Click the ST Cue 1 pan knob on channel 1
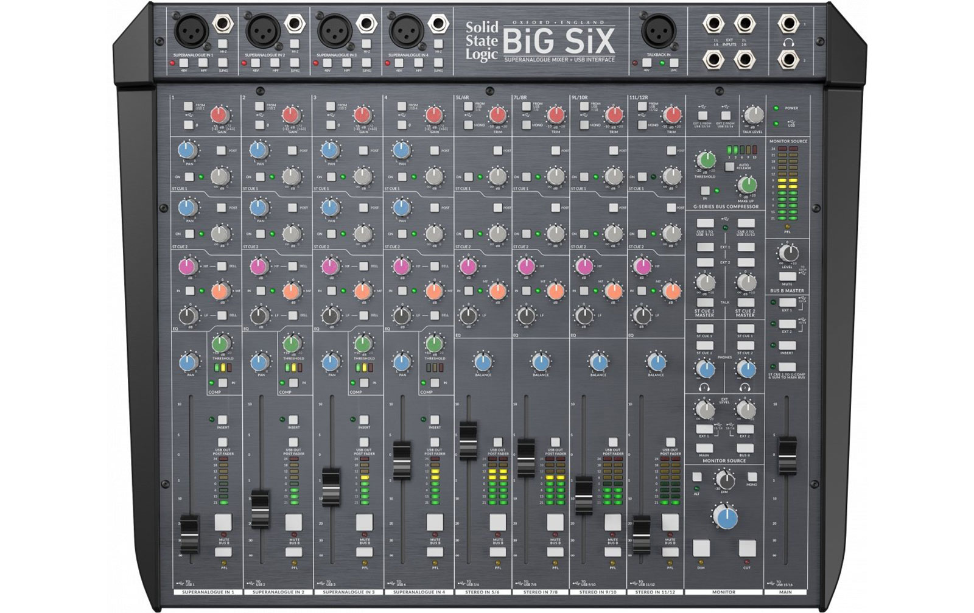This screenshot has height=613, width=974. (x=187, y=150)
